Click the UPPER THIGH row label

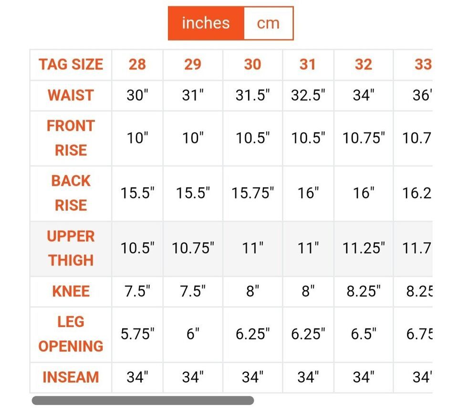[71, 248]
